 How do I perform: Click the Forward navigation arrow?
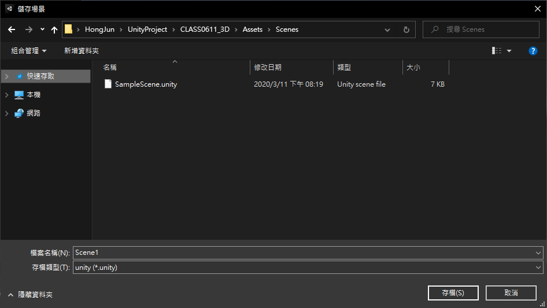(x=28, y=29)
